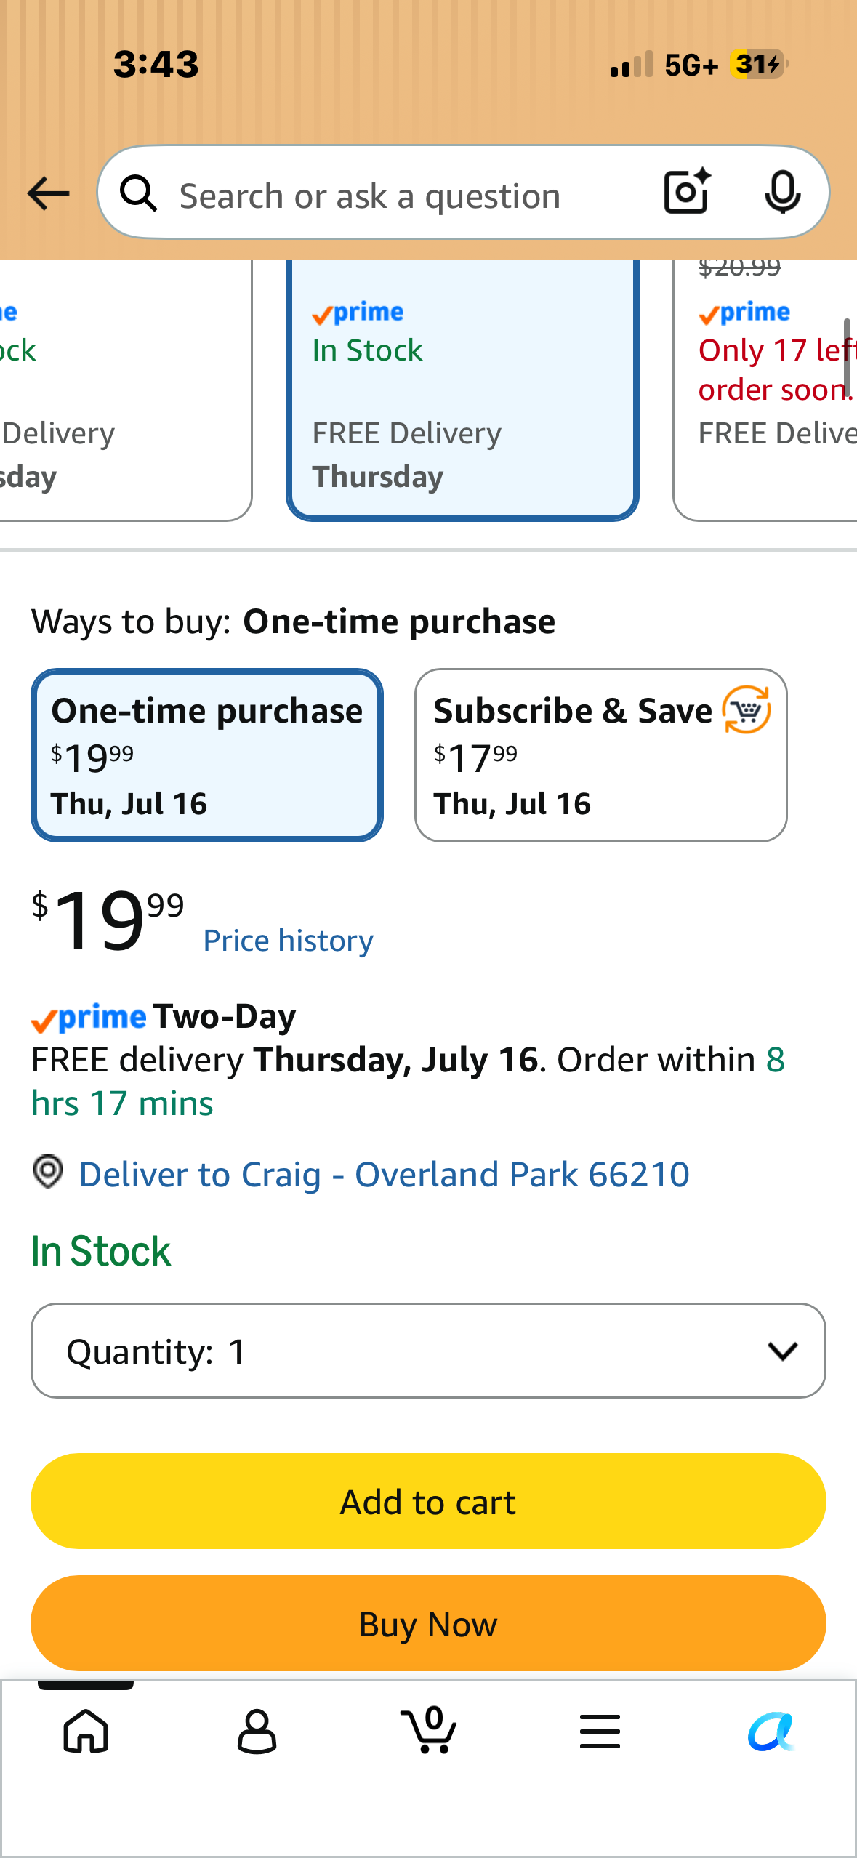The width and height of the screenshot is (857, 1858).
Task: Open the shopping cart icon
Action: pyautogui.click(x=429, y=1729)
